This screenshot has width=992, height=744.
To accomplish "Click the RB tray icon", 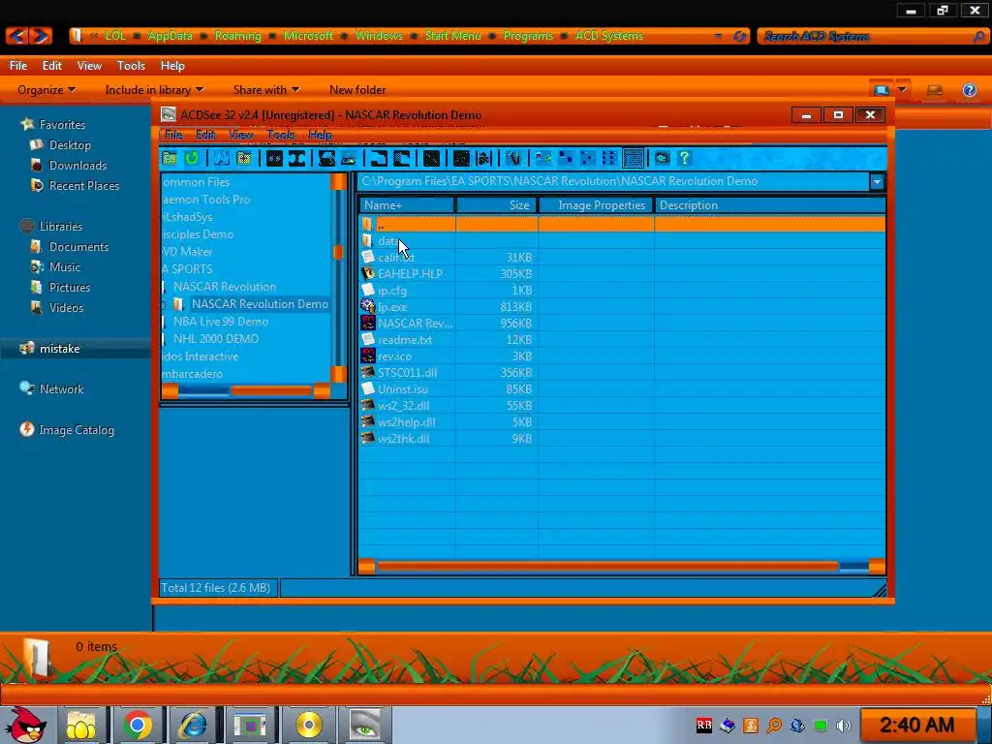I will coord(704,726).
